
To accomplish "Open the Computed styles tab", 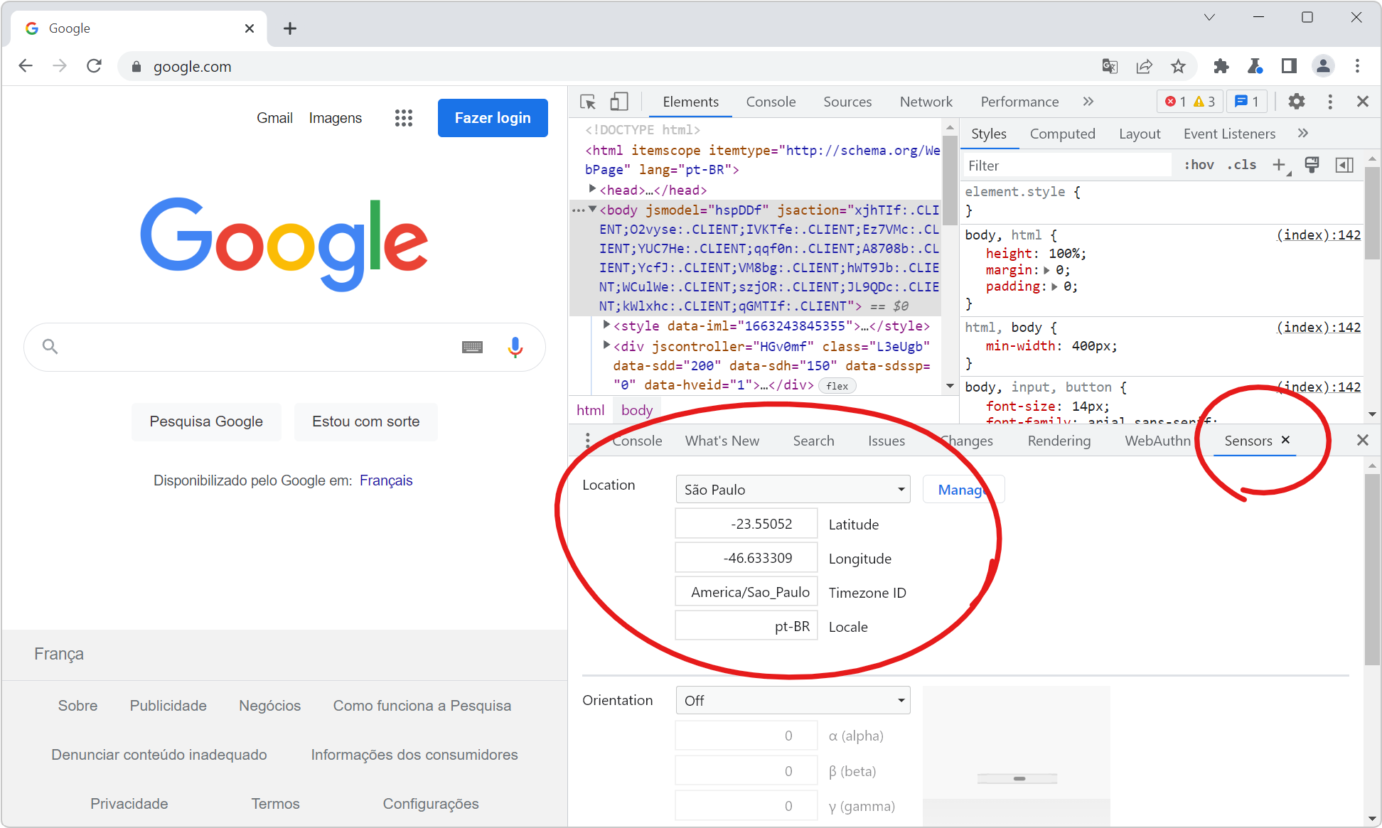I will tap(1062, 134).
